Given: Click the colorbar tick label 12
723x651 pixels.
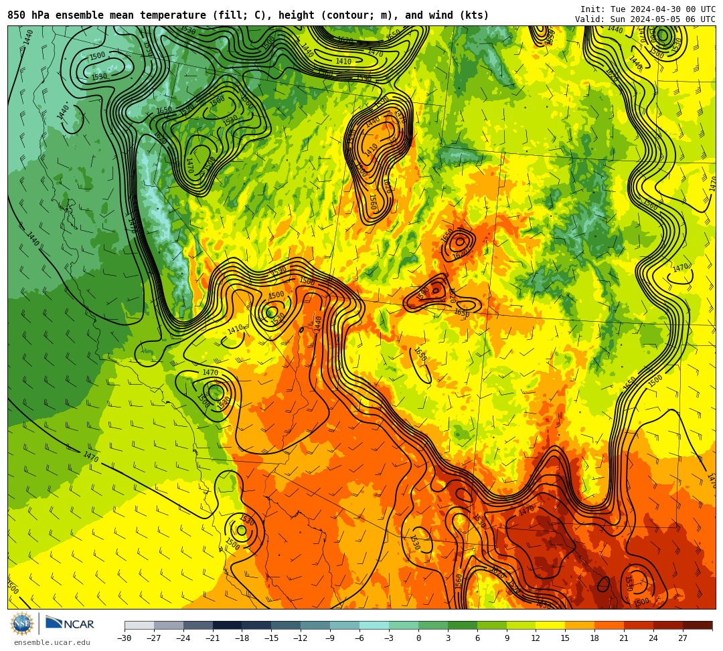Looking at the screenshot, I should tap(536, 638).
